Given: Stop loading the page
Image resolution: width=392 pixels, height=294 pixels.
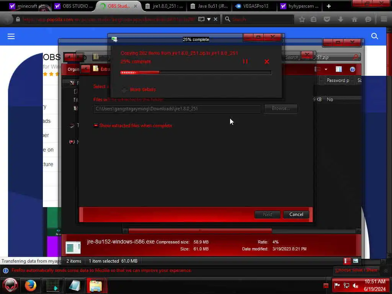Looking at the screenshot, I should tap(216, 19).
